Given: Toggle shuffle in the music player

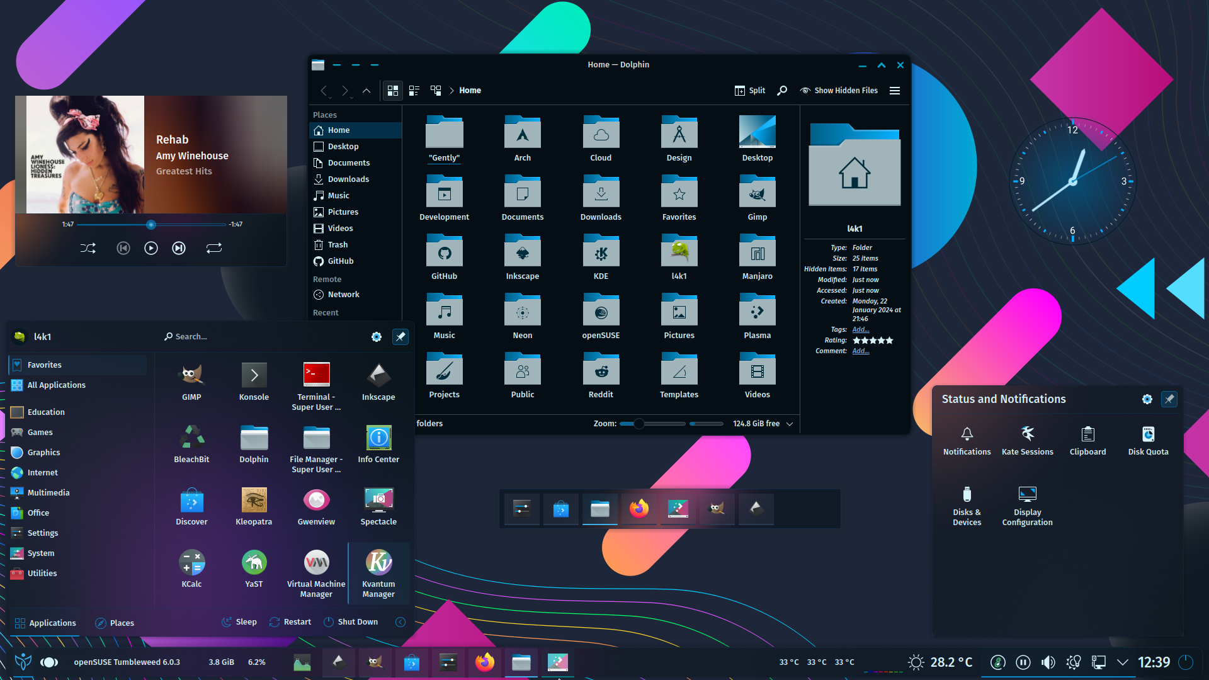Looking at the screenshot, I should [88, 248].
